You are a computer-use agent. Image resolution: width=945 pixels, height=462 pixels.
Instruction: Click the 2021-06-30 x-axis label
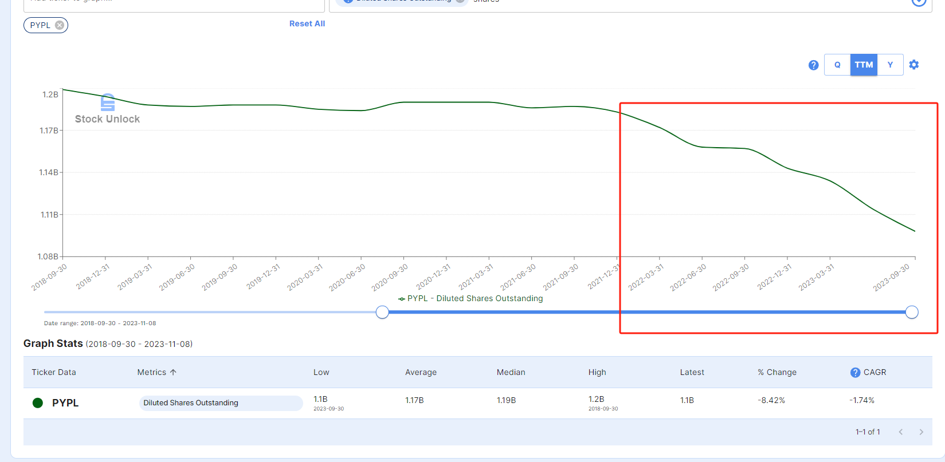[x=518, y=277]
